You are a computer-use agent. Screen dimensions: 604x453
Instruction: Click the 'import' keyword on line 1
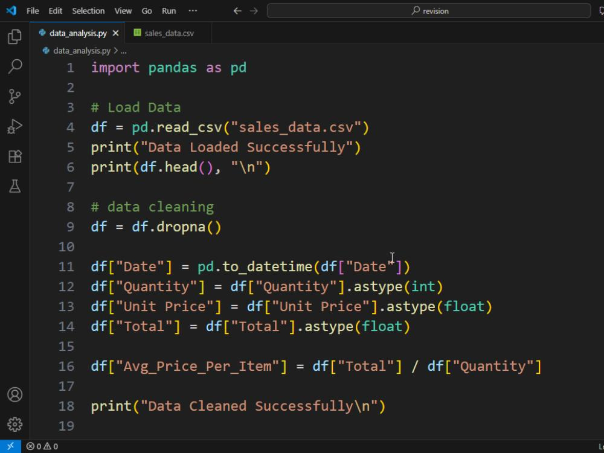coord(115,68)
